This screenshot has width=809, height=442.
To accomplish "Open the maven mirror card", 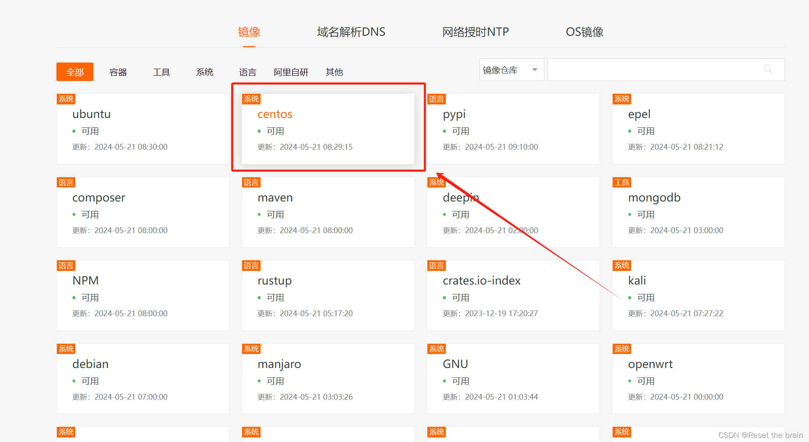I will 328,212.
